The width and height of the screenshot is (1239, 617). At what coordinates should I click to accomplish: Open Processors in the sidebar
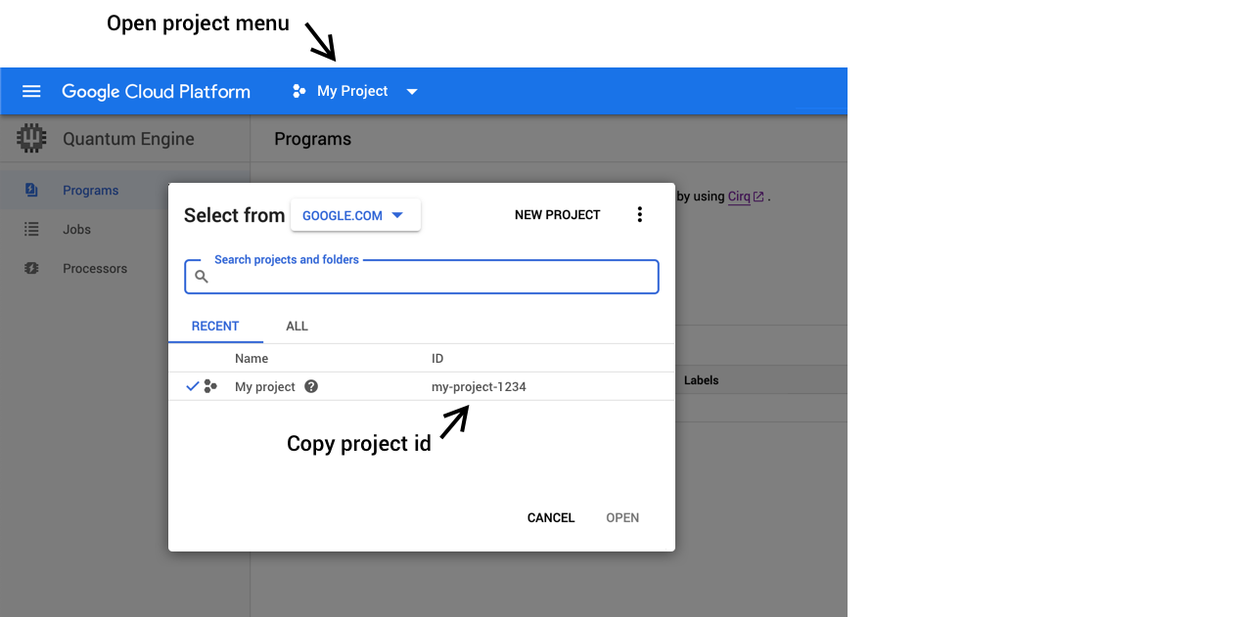95,268
